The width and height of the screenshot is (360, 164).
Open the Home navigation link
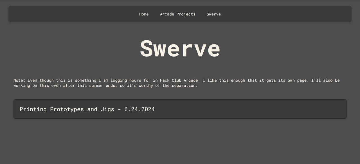[x=144, y=14]
